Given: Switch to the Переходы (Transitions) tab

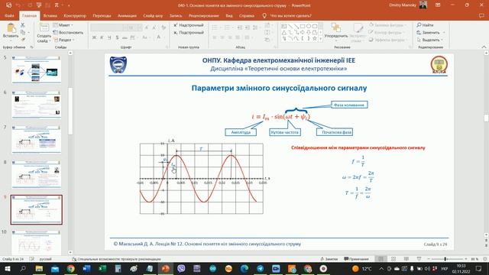Looking at the screenshot, I should click(102, 15).
